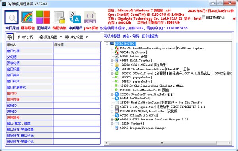The image size is (238, 151).
Task: Open the 编码转换 encoding conversion icon
Action: coord(59,17)
